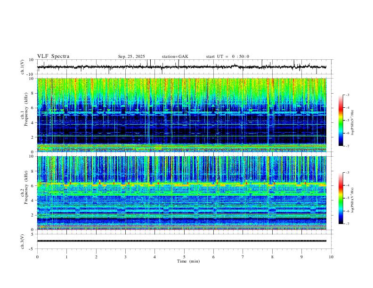Click the "4" kHz tick on ch.2 frequency axis
This screenshot has width=373, height=288.
tap(32, 200)
